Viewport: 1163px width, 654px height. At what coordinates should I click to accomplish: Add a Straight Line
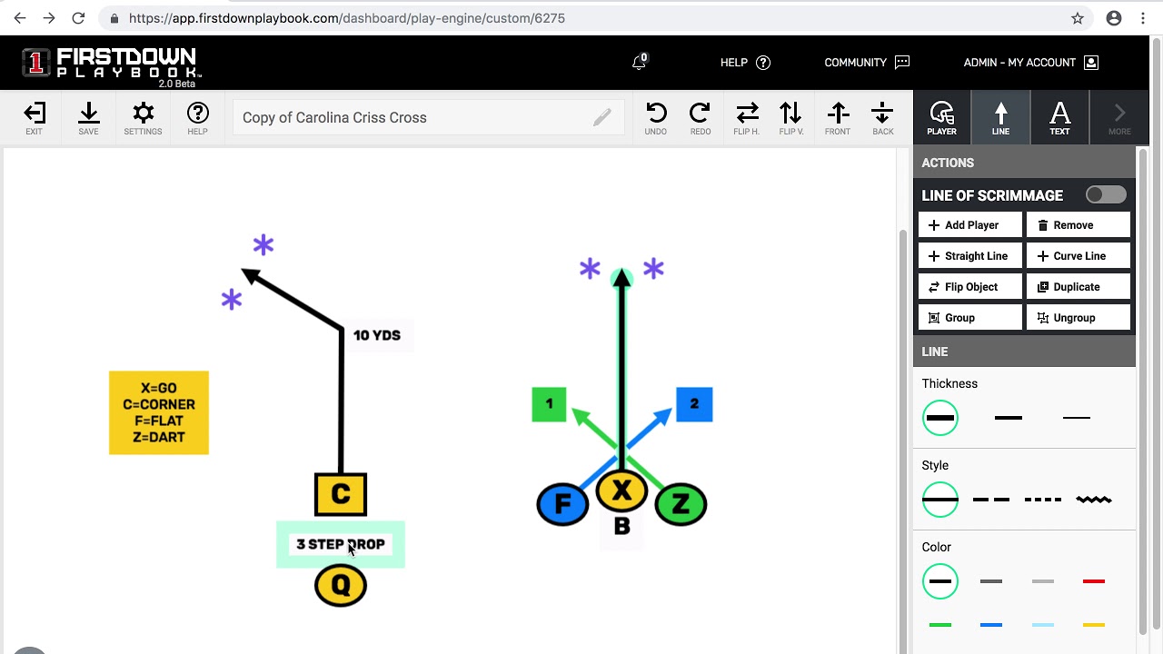970,256
